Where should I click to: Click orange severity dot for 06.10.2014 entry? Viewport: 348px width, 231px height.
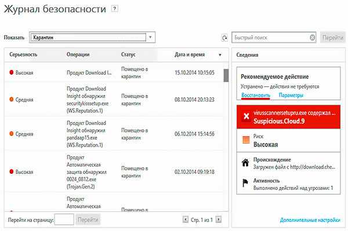coord(12,134)
